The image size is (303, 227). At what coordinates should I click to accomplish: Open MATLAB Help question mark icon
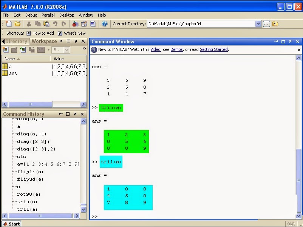[105, 24]
